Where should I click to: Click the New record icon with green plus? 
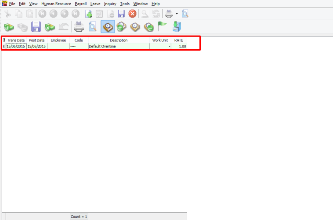89,14
